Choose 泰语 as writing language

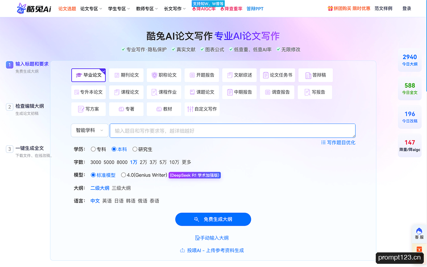coord(154,201)
